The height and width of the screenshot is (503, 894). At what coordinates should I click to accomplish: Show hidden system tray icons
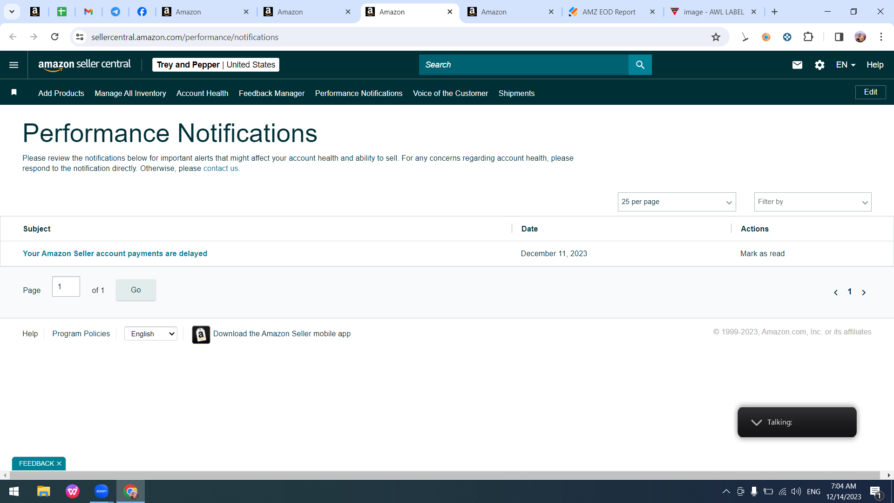tap(726, 491)
